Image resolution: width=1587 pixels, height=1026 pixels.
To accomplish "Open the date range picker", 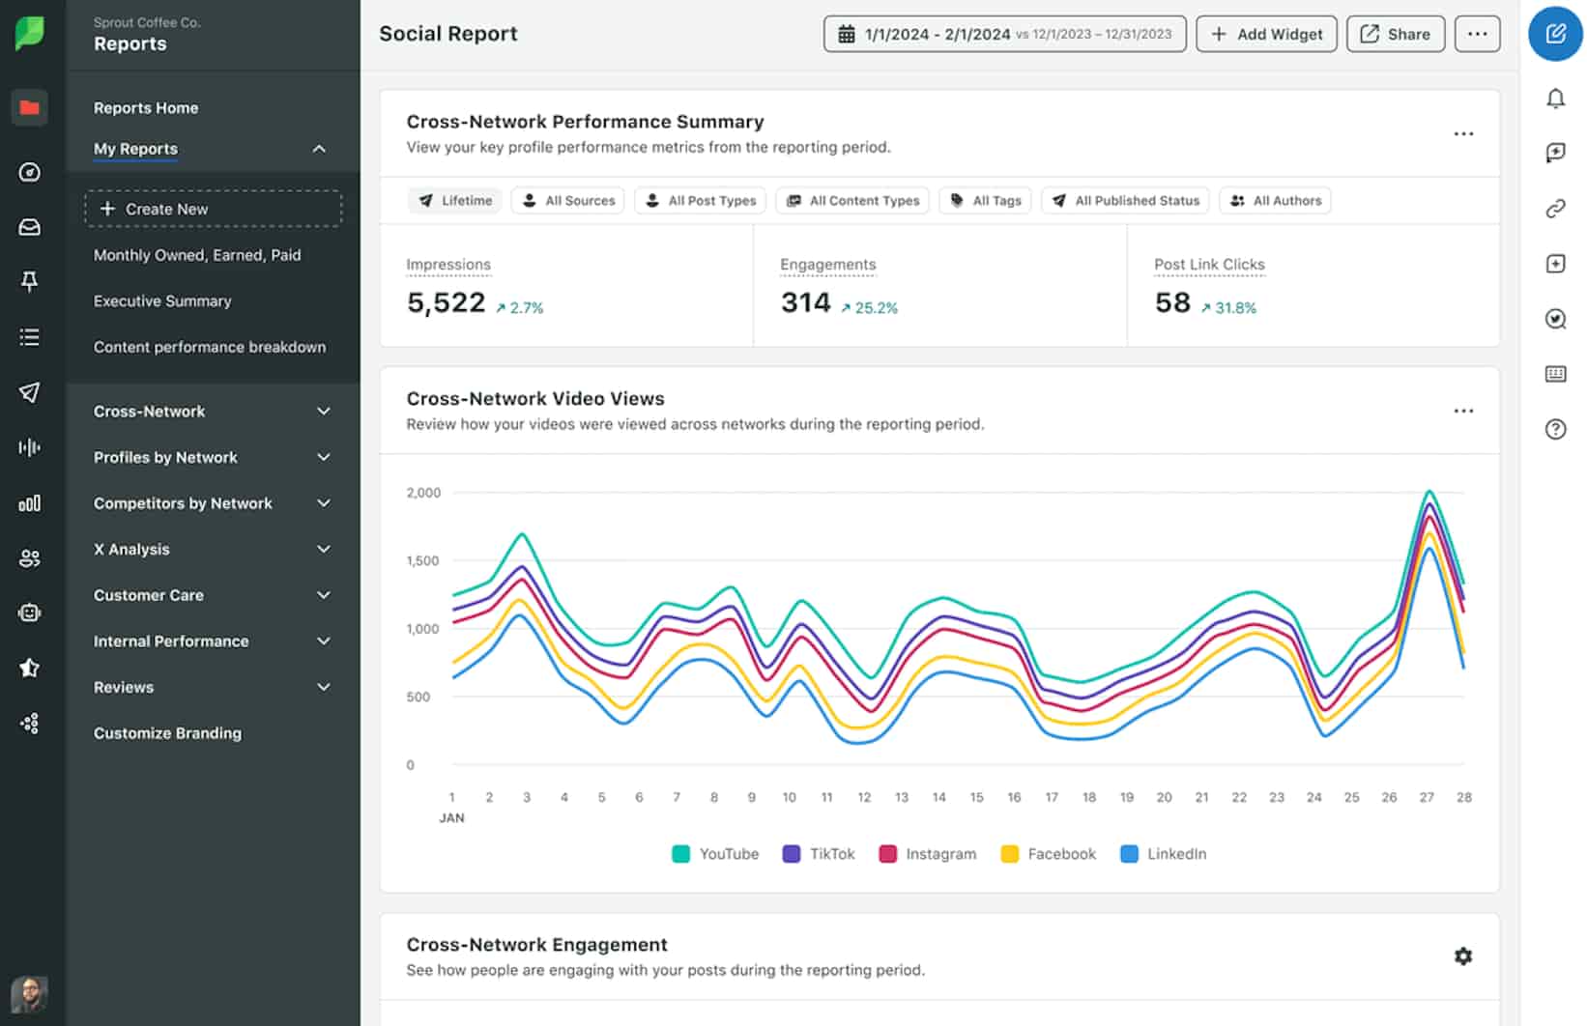I will pyautogui.click(x=1004, y=34).
